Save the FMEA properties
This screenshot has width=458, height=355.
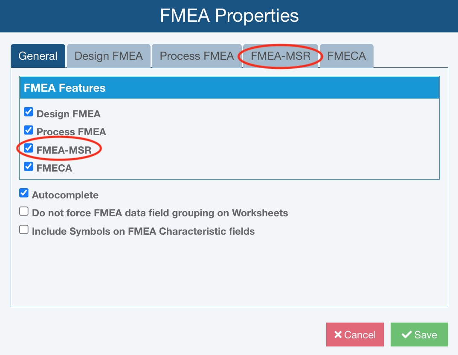[x=419, y=335]
